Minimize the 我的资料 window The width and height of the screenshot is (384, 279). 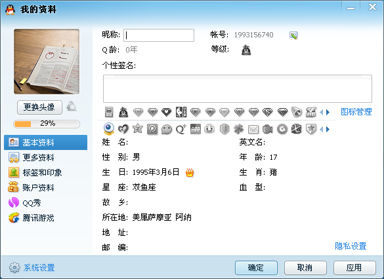(351, 8)
